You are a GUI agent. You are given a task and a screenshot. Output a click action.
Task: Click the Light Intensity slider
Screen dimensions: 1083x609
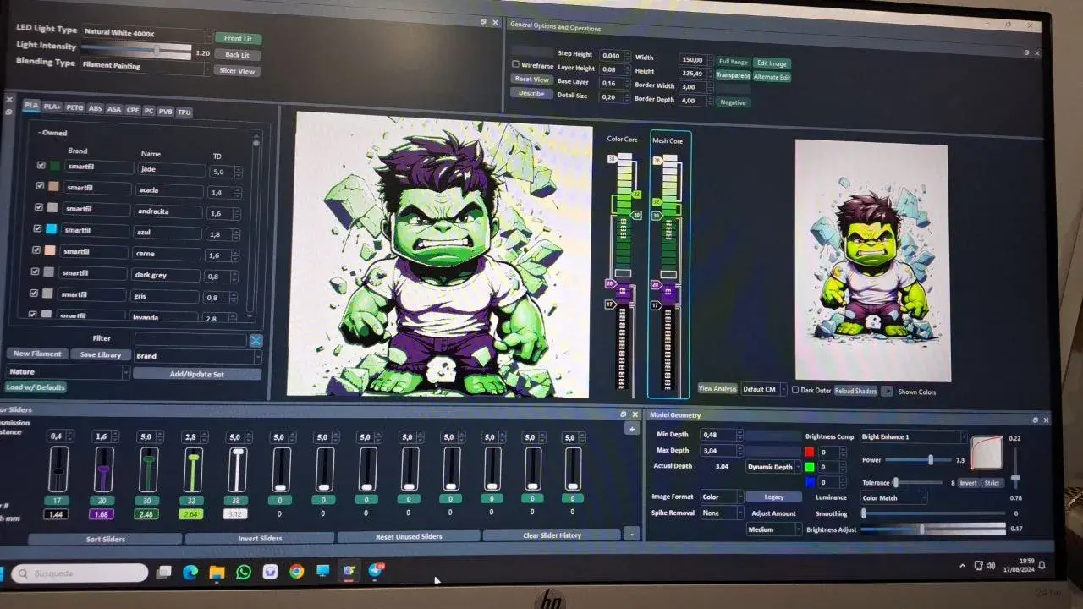[x=135, y=51]
